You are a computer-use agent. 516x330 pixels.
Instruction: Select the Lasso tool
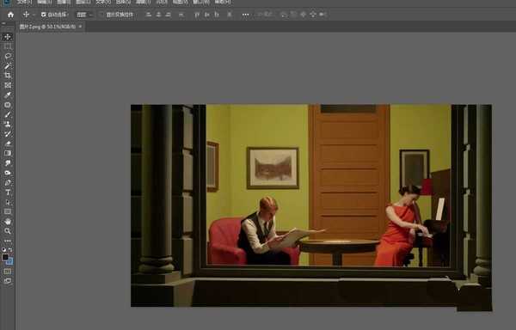8,56
